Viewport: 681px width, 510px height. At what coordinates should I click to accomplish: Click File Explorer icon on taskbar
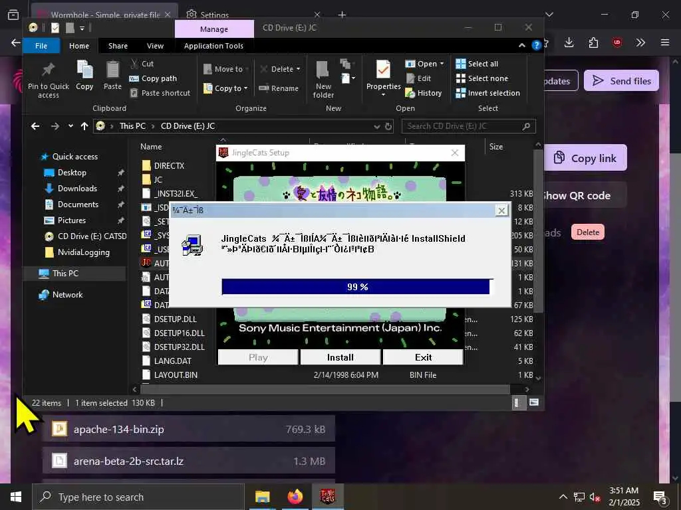[262, 497]
